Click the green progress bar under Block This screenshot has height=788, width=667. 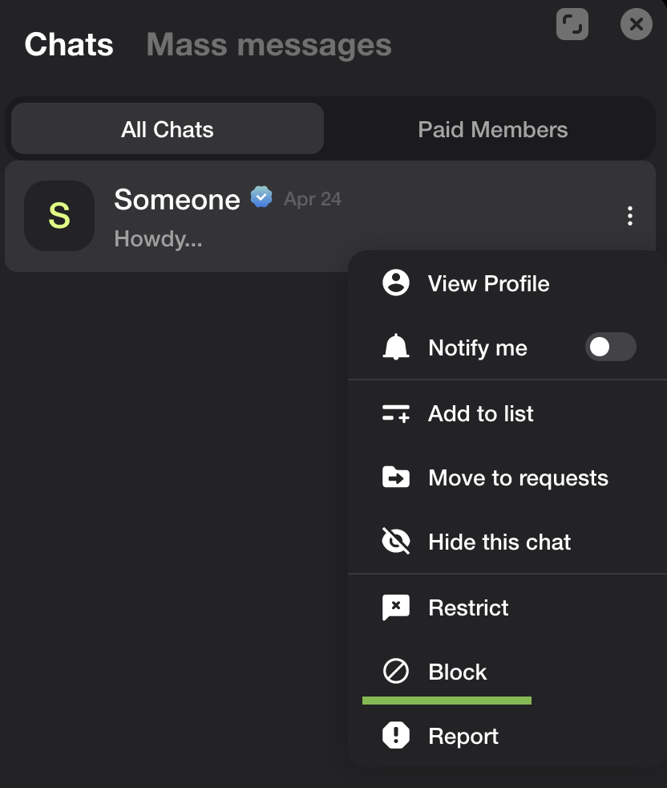(447, 700)
